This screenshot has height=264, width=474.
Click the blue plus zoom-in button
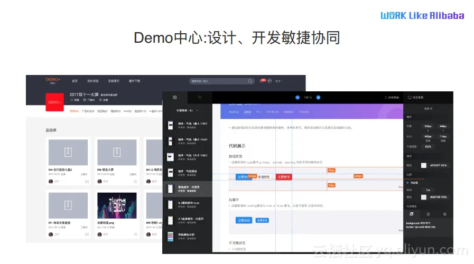point(318,98)
